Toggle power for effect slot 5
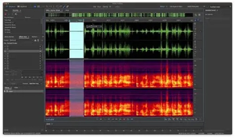Image resolution: width=235 pixels, height=138 pixels. coord(8,56)
